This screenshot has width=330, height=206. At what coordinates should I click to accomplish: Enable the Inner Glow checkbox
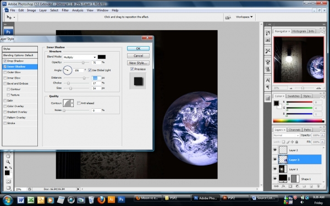coord(5,78)
